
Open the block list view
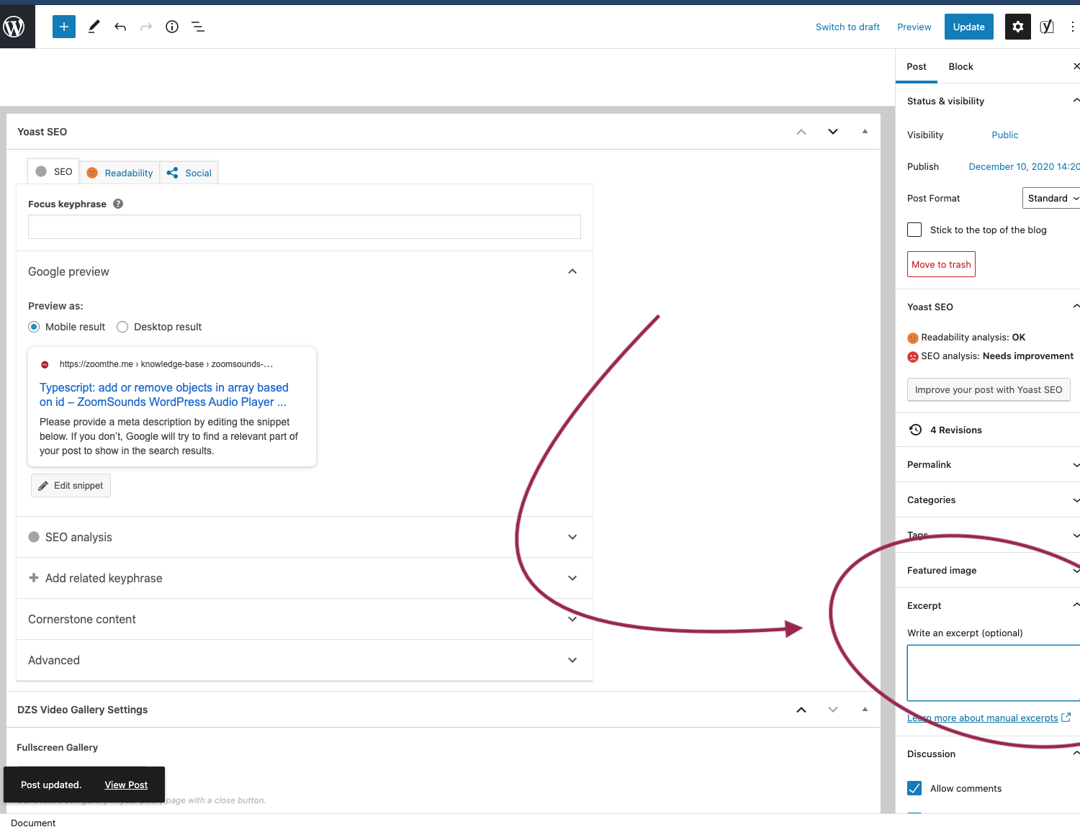point(198,27)
